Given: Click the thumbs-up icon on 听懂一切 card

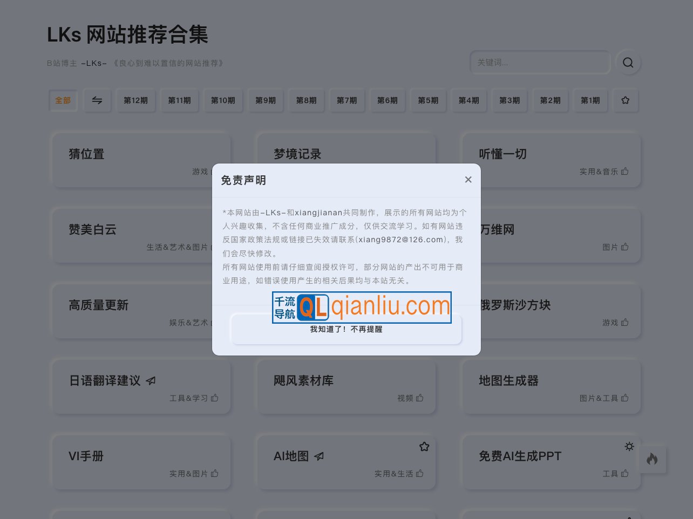Looking at the screenshot, I should [624, 171].
